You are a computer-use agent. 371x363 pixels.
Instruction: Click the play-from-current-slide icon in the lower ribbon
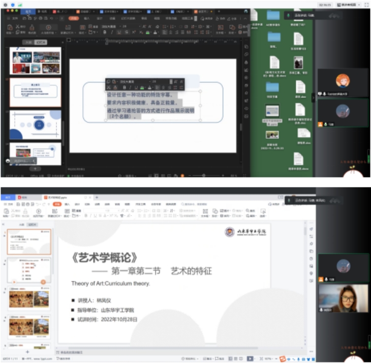pos(39,211)
